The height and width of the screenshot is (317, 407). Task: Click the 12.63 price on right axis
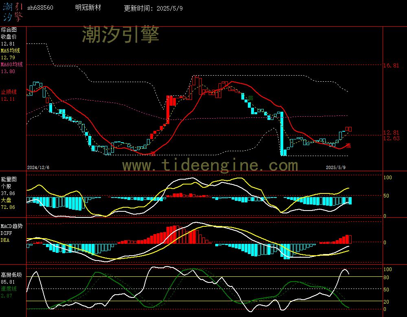(392, 138)
